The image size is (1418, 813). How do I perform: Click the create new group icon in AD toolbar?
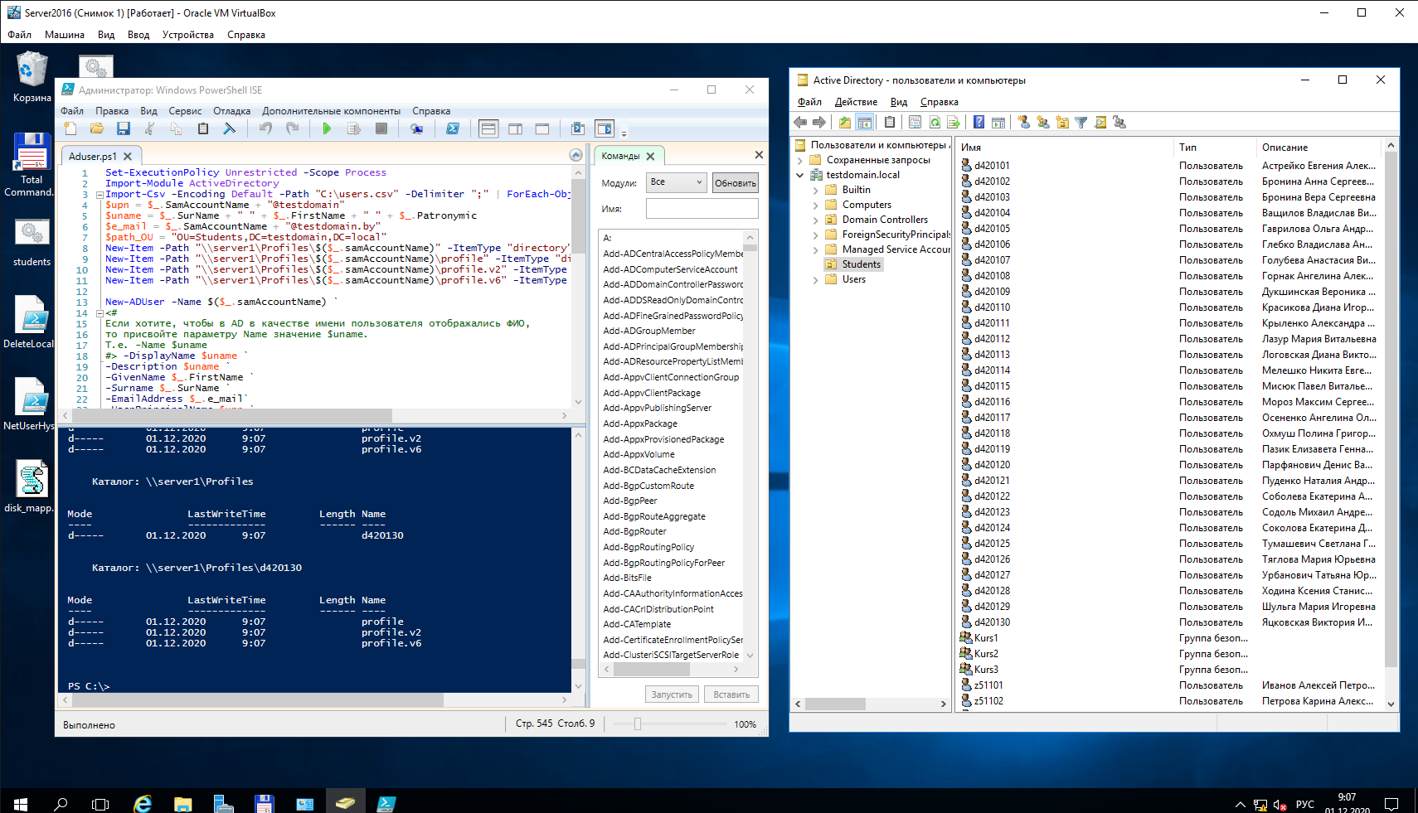pos(1043,123)
